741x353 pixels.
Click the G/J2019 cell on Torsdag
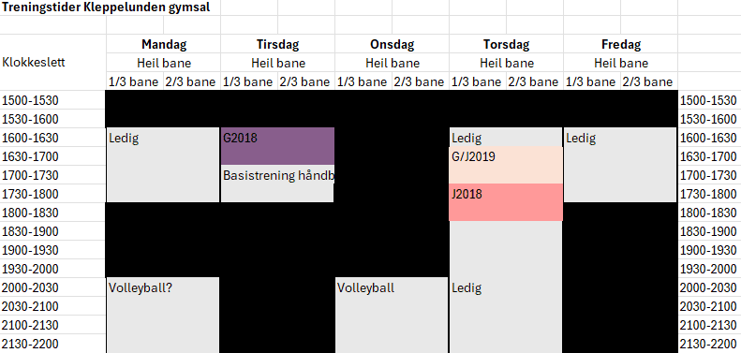[506, 165]
